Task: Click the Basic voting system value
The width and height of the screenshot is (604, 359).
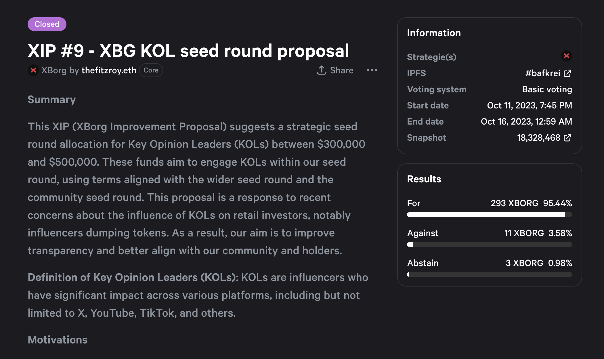Action: [x=547, y=89]
